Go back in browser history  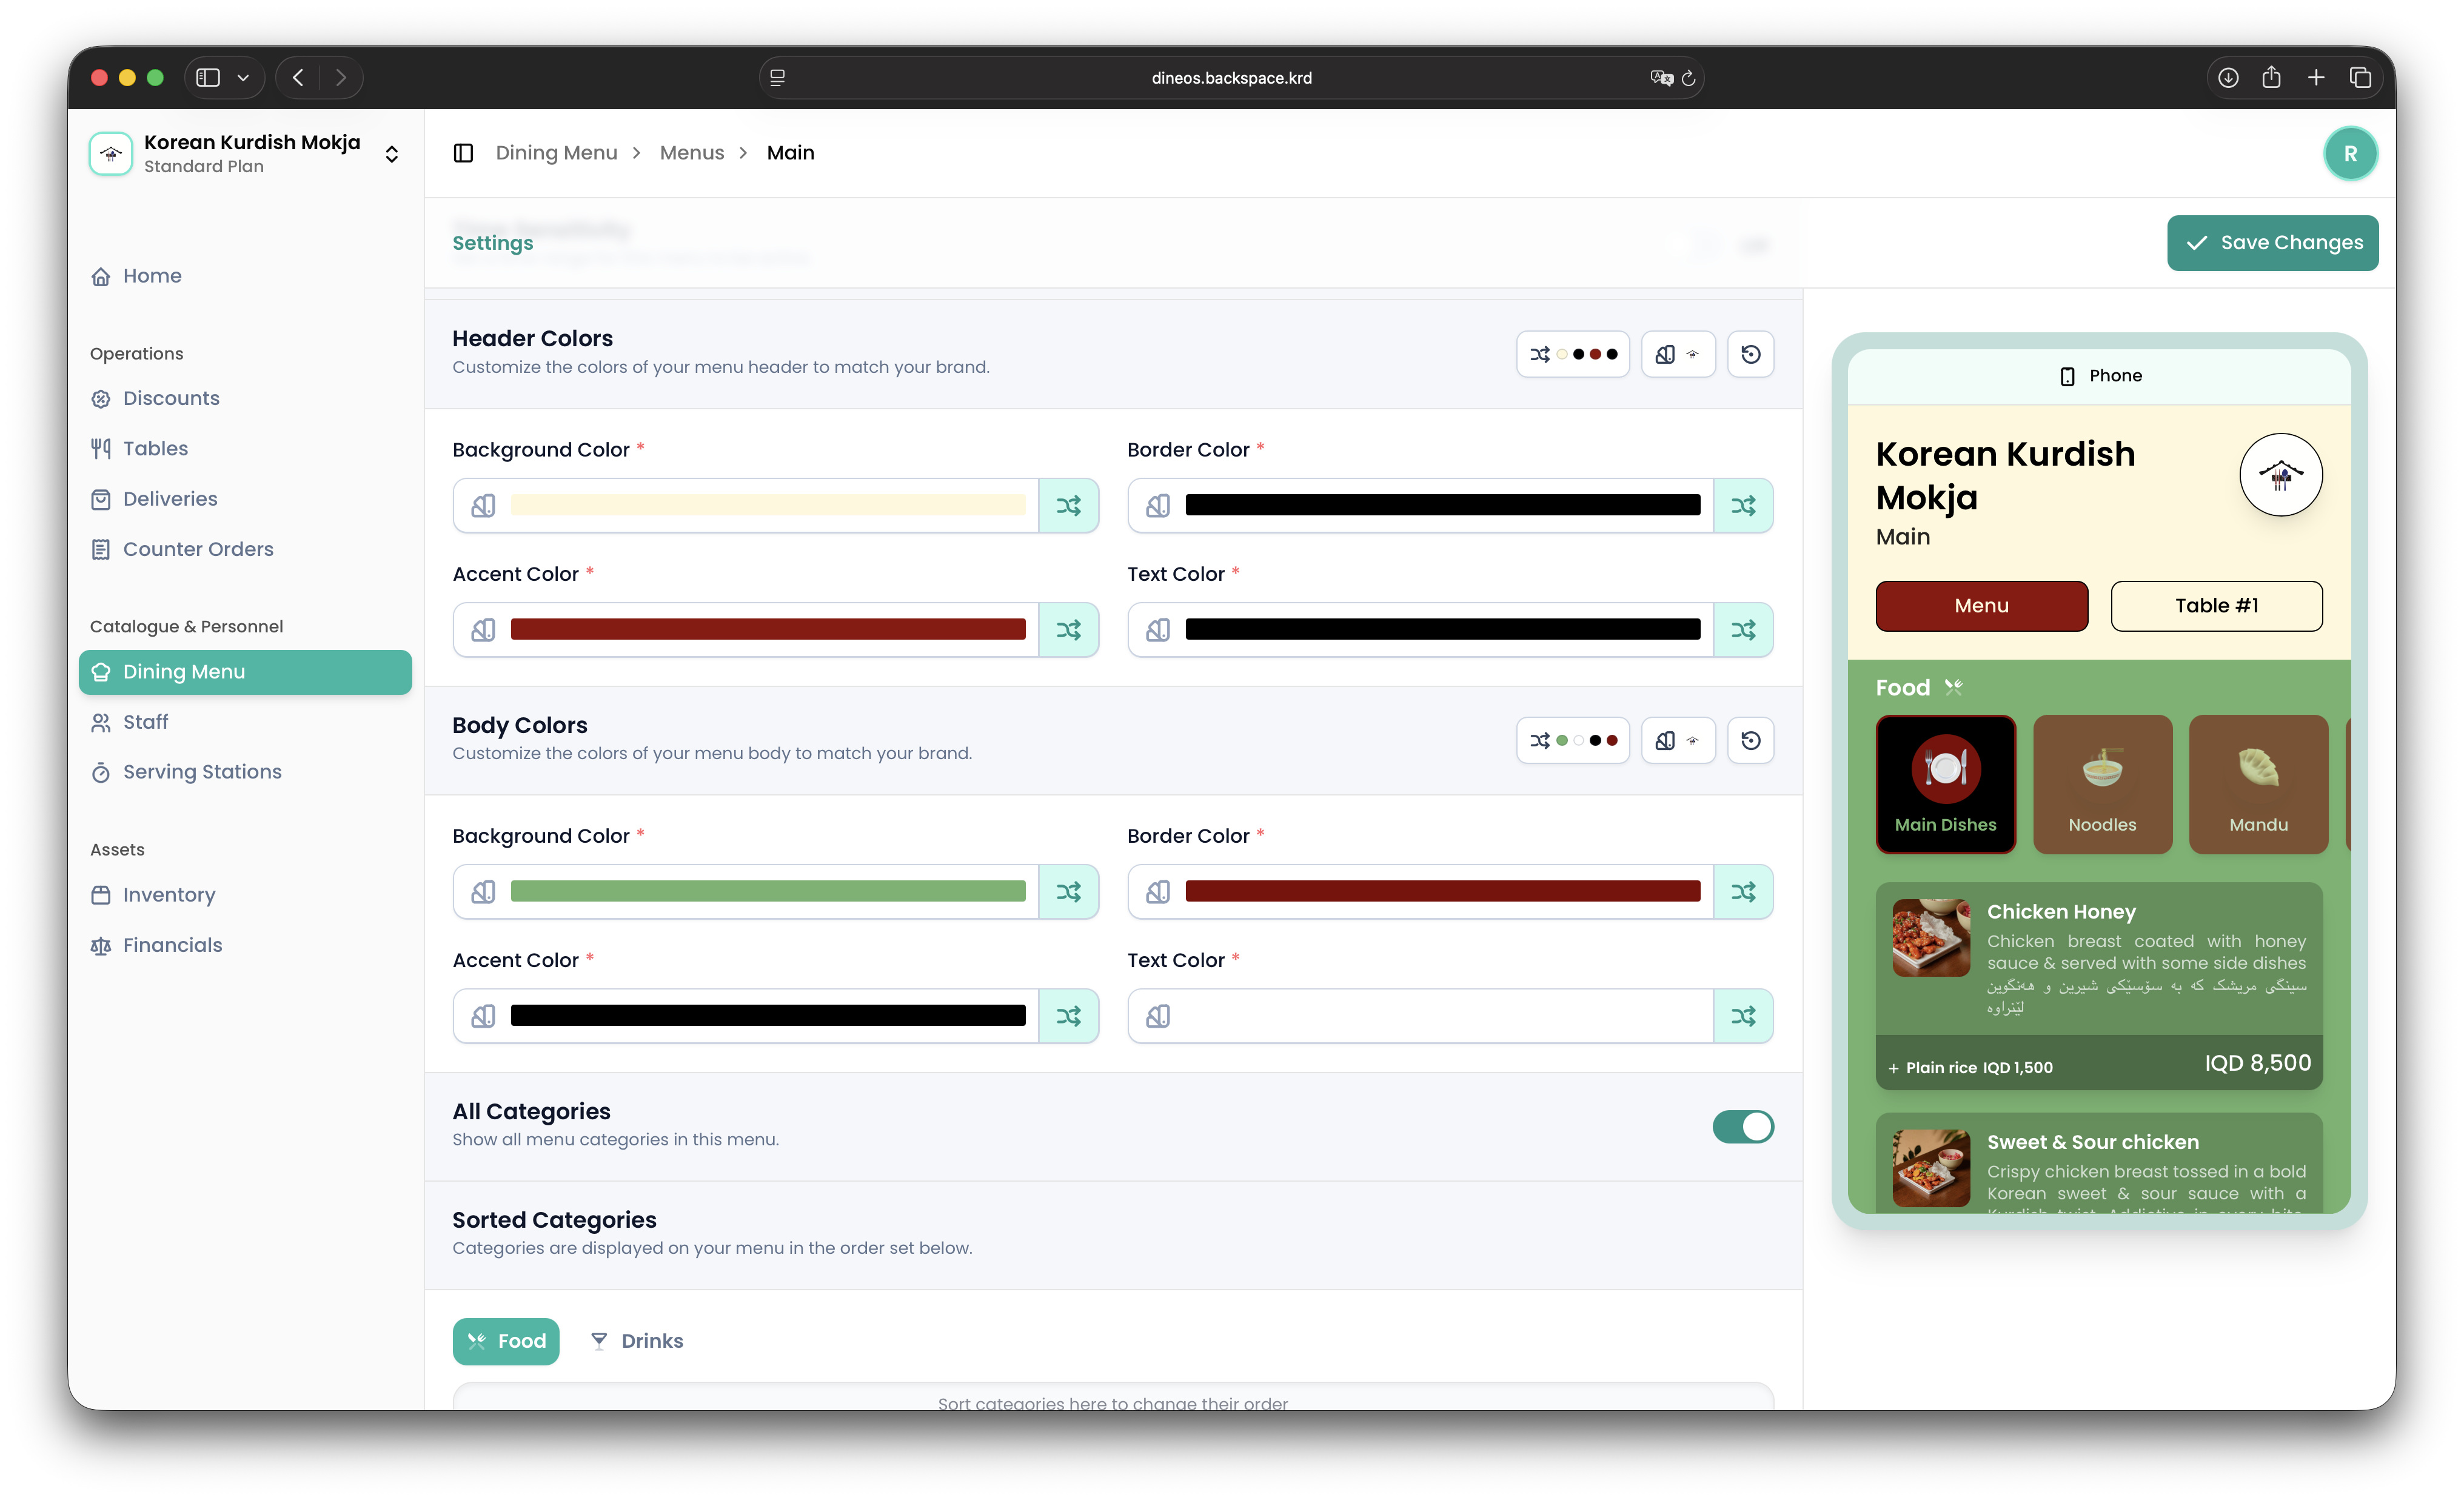pyautogui.click(x=297, y=78)
